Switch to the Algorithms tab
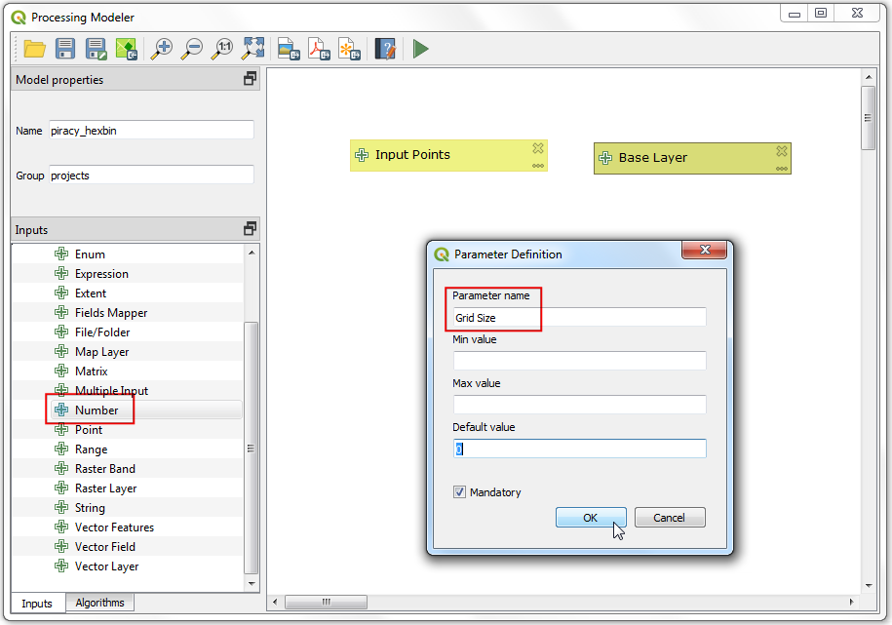Image resolution: width=892 pixels, height=625 pixels. tap(100, 603)
